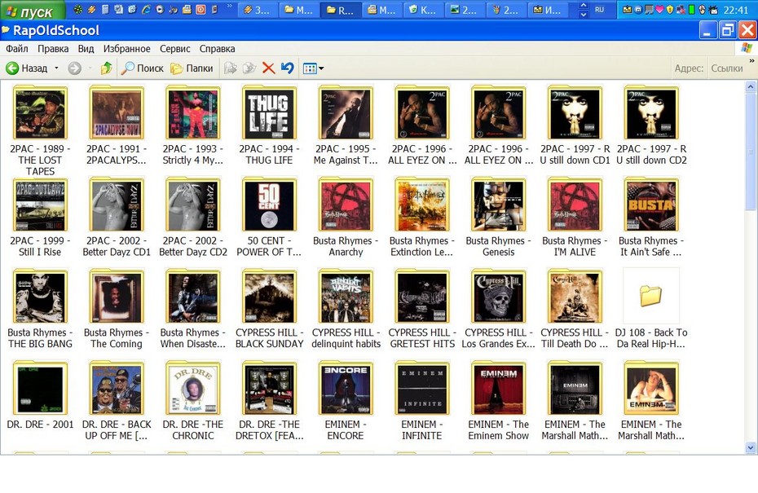This screenshot has width=758, height=493.
Task: Click scrollbar up arrow in folder view
Action: [751, 87]
